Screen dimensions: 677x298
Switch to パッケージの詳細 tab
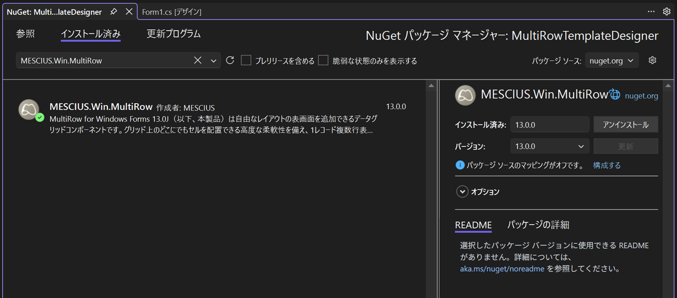[538, 225]
